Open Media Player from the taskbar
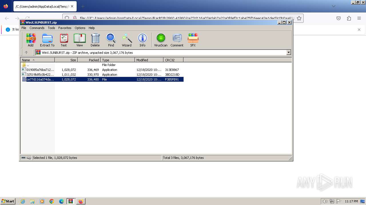 [x=42, y=201]
